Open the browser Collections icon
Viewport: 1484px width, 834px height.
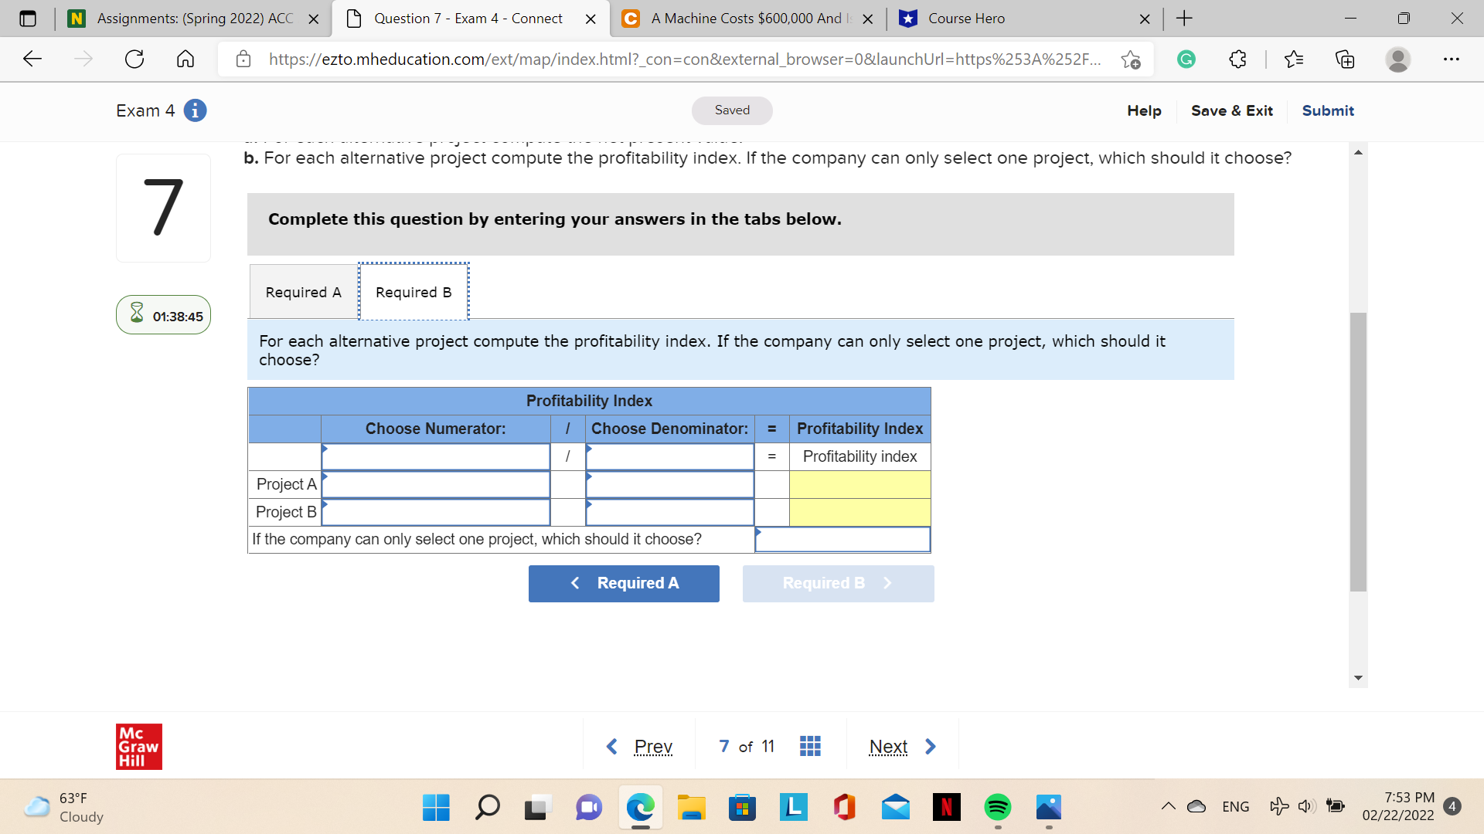point(1345,59)
